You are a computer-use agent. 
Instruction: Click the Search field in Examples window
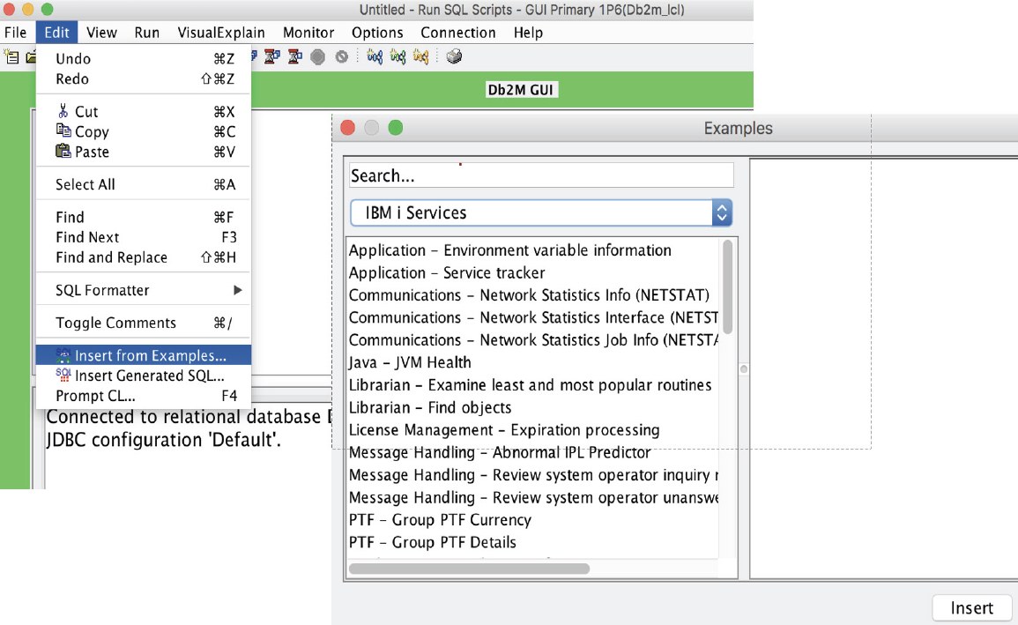tap(541, 175)
